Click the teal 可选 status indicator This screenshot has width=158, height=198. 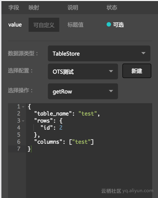[109, 24]
